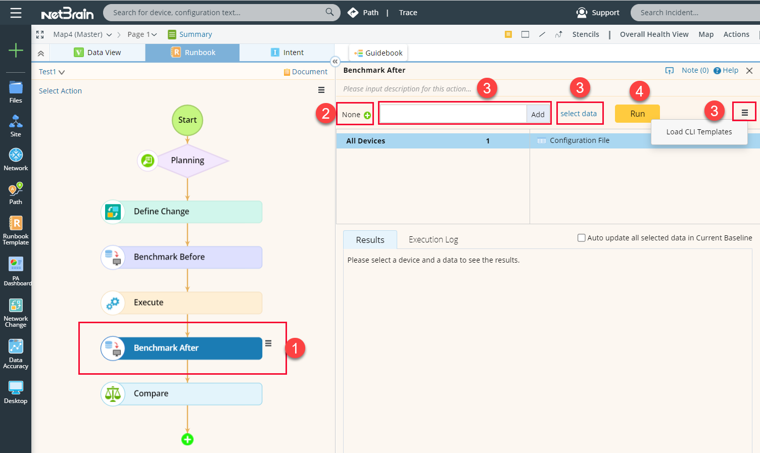The width and height of the screenshot is (760, 453).
Task: Focus the Search Incident field
Action: (x=695, y=13)
